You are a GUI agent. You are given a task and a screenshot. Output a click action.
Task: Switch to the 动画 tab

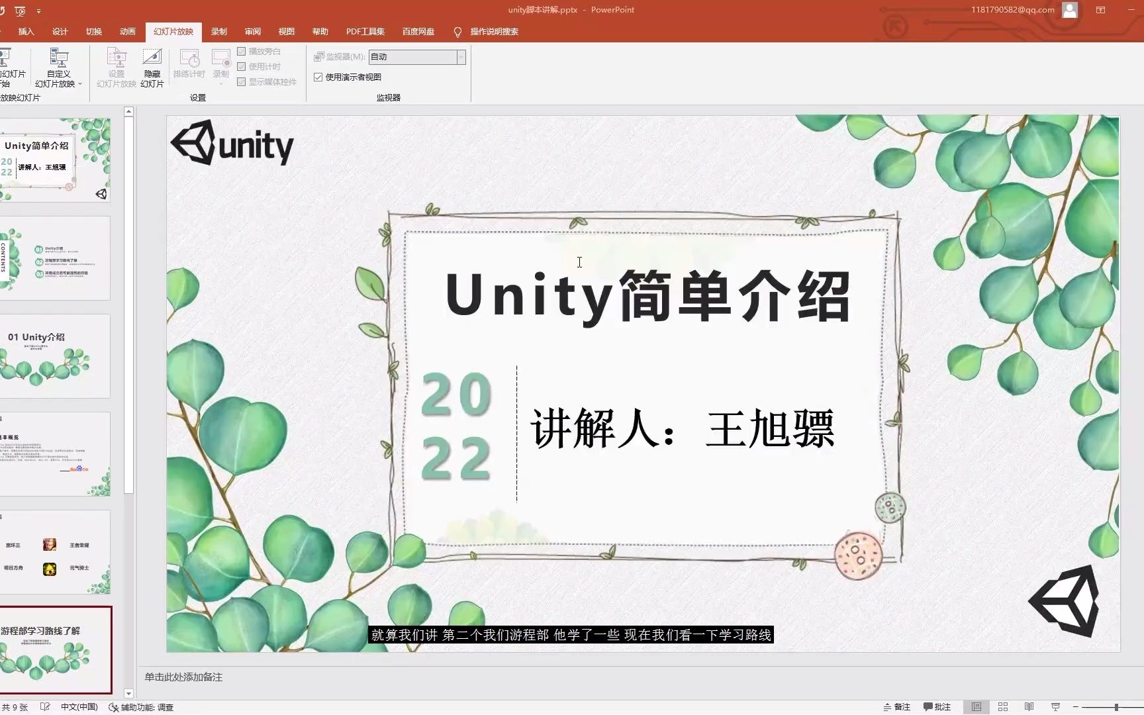pos(127,32)
